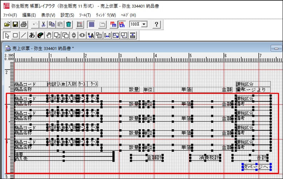The image size is (283, 179).
Task: Click the bring-to-front overlapping squares icon
Action: tap(57, 36)
